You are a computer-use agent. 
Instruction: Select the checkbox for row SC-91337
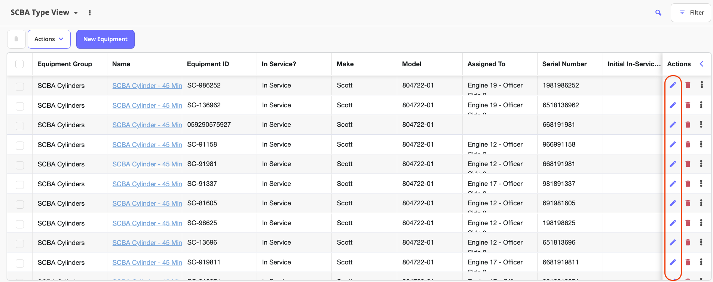pos(20,185)
